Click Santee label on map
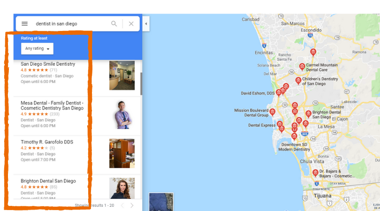Viewport: 380px width, 211px height. pos(337,107)
